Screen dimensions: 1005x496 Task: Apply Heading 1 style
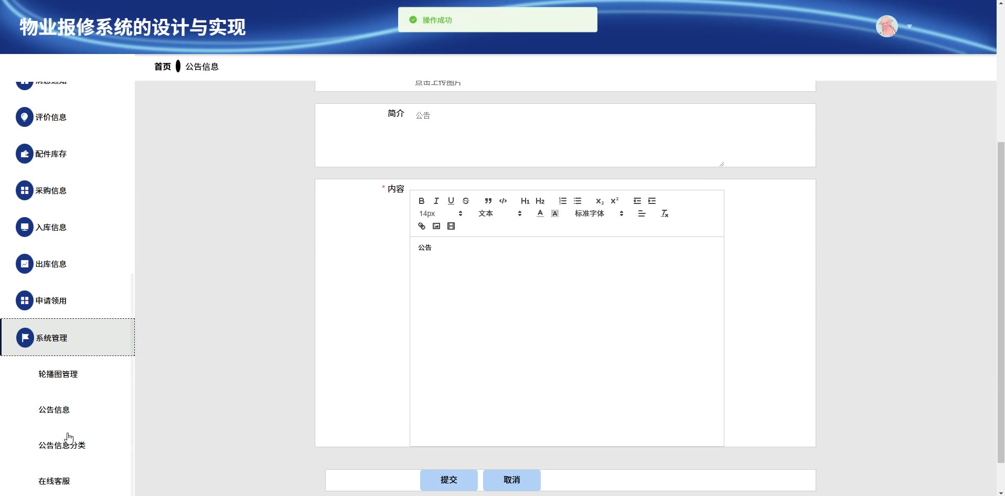coord(525,201)
